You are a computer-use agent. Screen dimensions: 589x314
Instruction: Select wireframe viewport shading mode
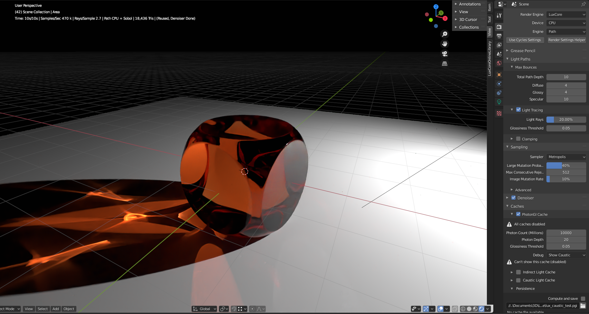click(463, 309)
